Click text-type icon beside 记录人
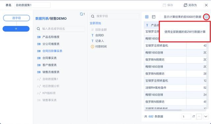The image size is (211, 124). click(x=92, y=41)
